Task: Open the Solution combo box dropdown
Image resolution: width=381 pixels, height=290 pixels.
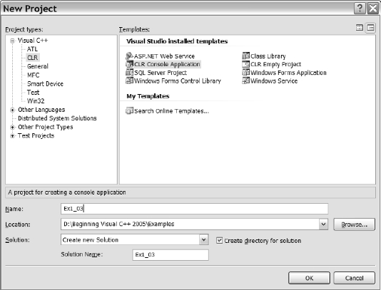Action: pyautogui.click(x=203, y=239)
